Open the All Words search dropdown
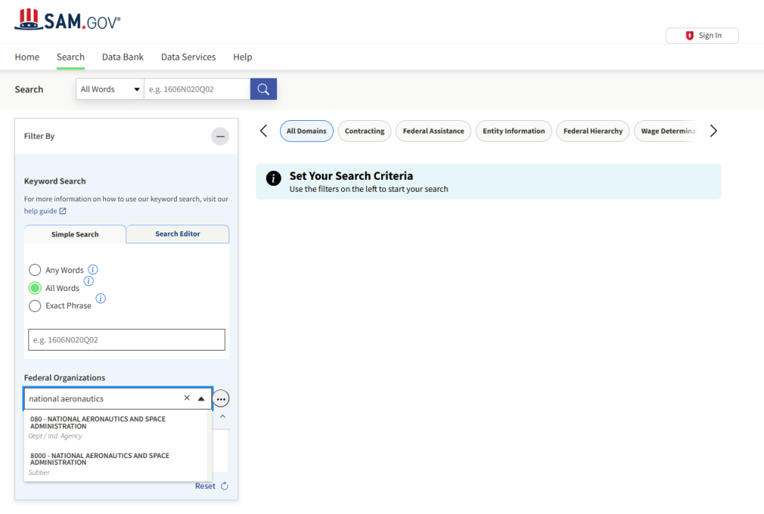The image size is (764, 514). point(110,90)
